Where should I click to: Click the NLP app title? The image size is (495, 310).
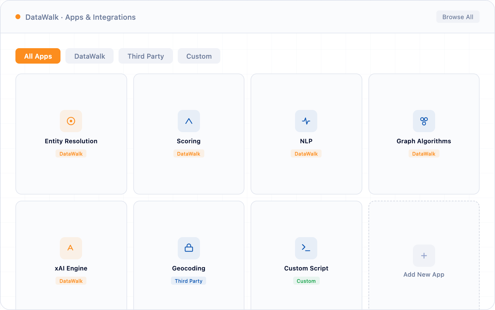[x=306, y=141]
